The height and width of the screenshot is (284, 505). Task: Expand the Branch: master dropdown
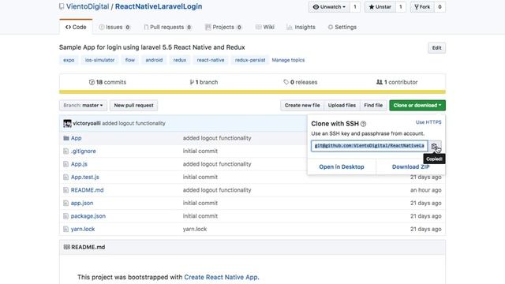pos(83,105)
